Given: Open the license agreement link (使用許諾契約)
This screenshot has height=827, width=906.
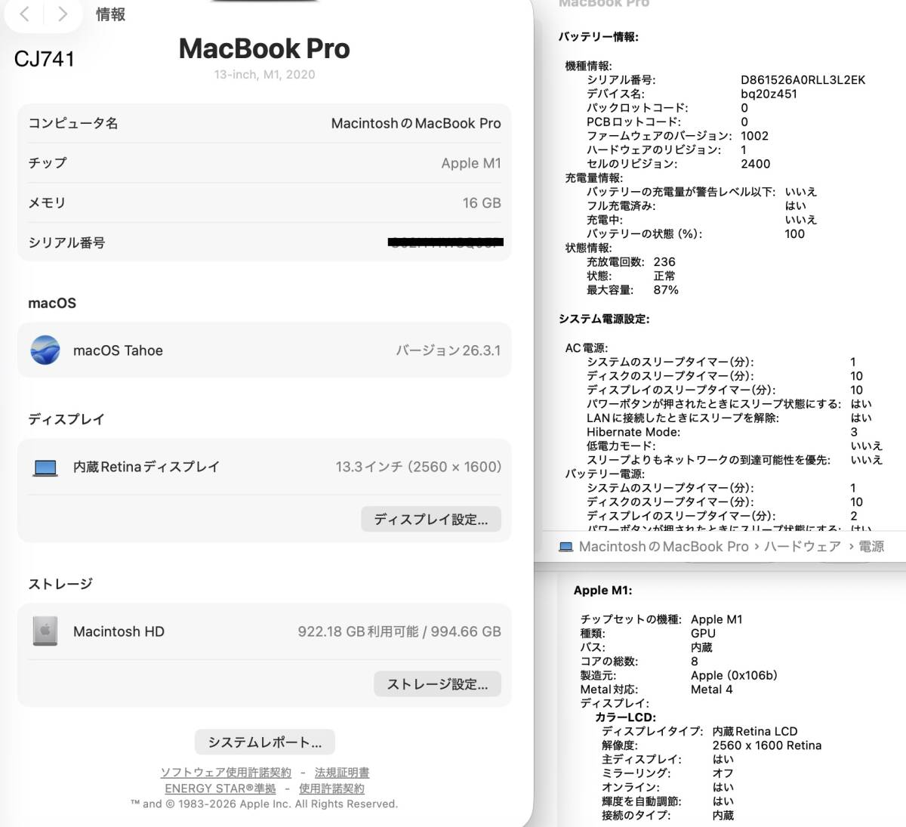Looking at the screenshot, I should click(x=331, y=788).
